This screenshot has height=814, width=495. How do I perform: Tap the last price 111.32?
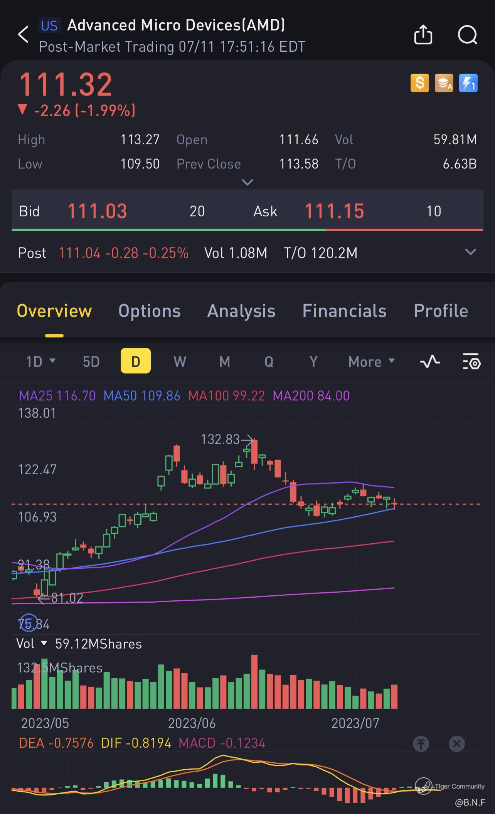[66, 84]
